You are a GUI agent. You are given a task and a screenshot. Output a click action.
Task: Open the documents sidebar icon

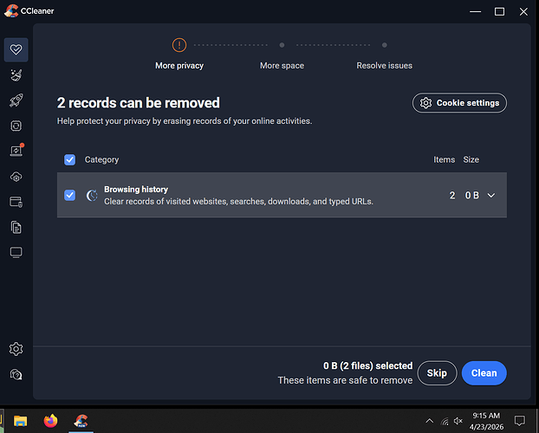click(x=16, y=227)
